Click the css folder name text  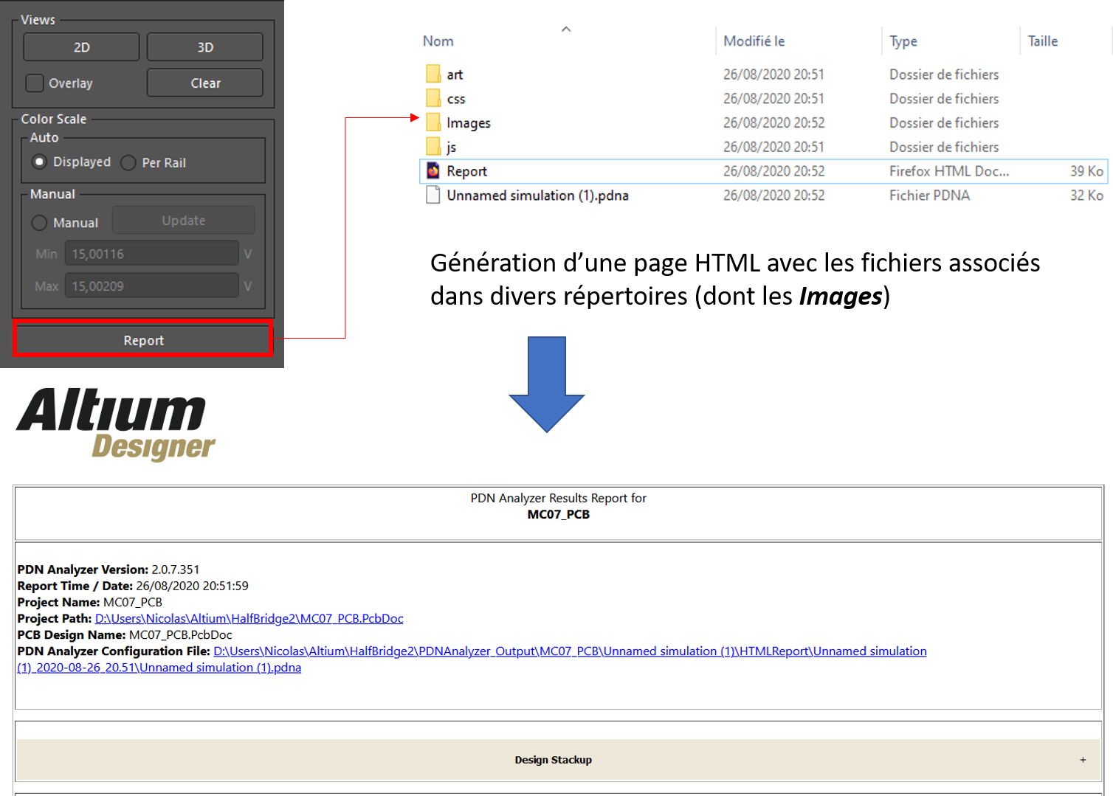coord(456,99)
